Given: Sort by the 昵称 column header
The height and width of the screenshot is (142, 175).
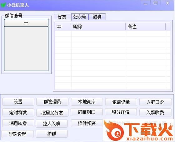Looking at the screenshot, I should point(98,27).
